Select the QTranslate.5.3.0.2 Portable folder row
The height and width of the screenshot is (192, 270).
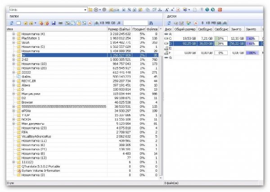[82, 166]
